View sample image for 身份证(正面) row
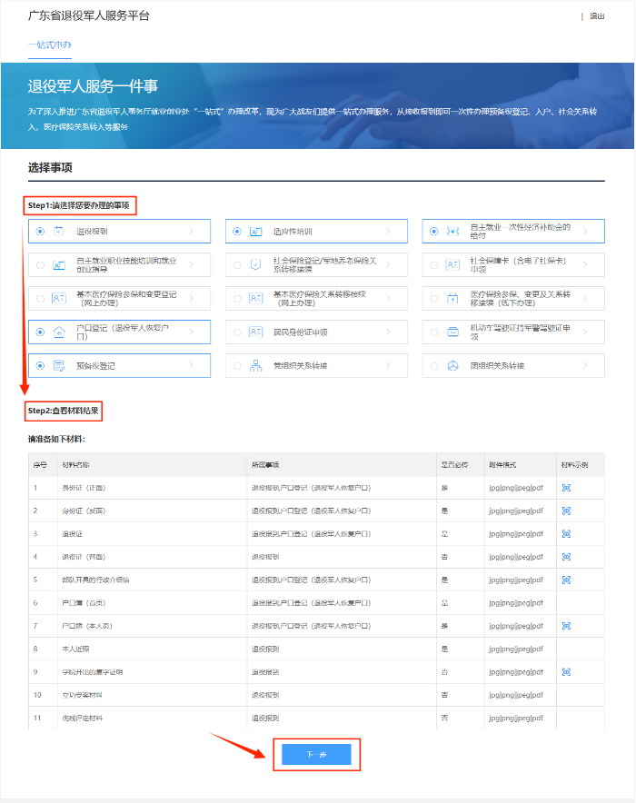Screen dimensions: 636x803 point(566,488)
